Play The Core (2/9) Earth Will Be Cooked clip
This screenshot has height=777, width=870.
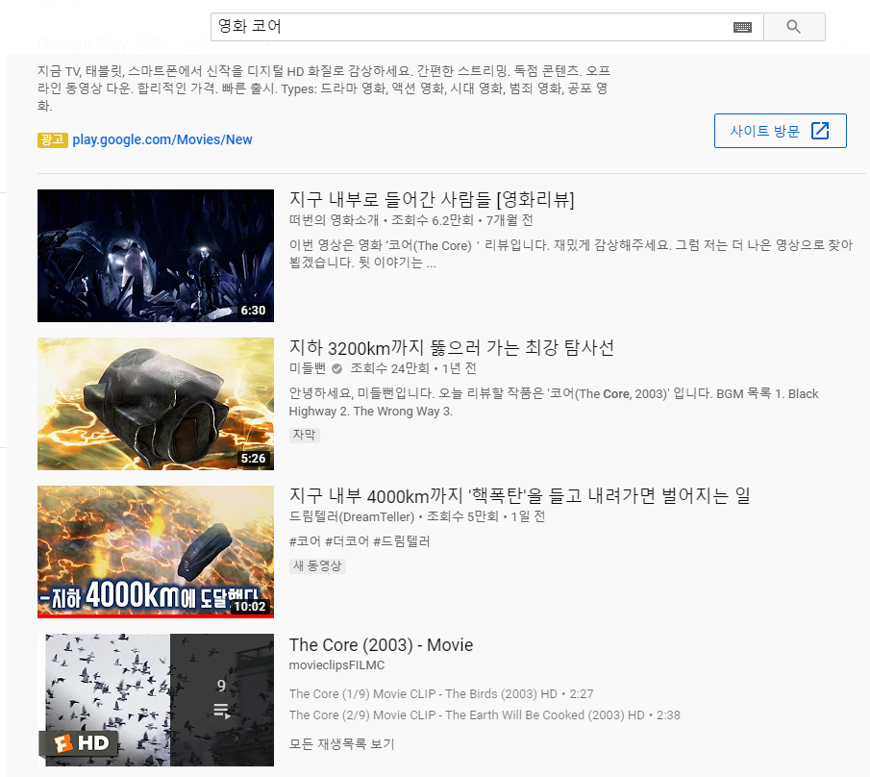485,715
